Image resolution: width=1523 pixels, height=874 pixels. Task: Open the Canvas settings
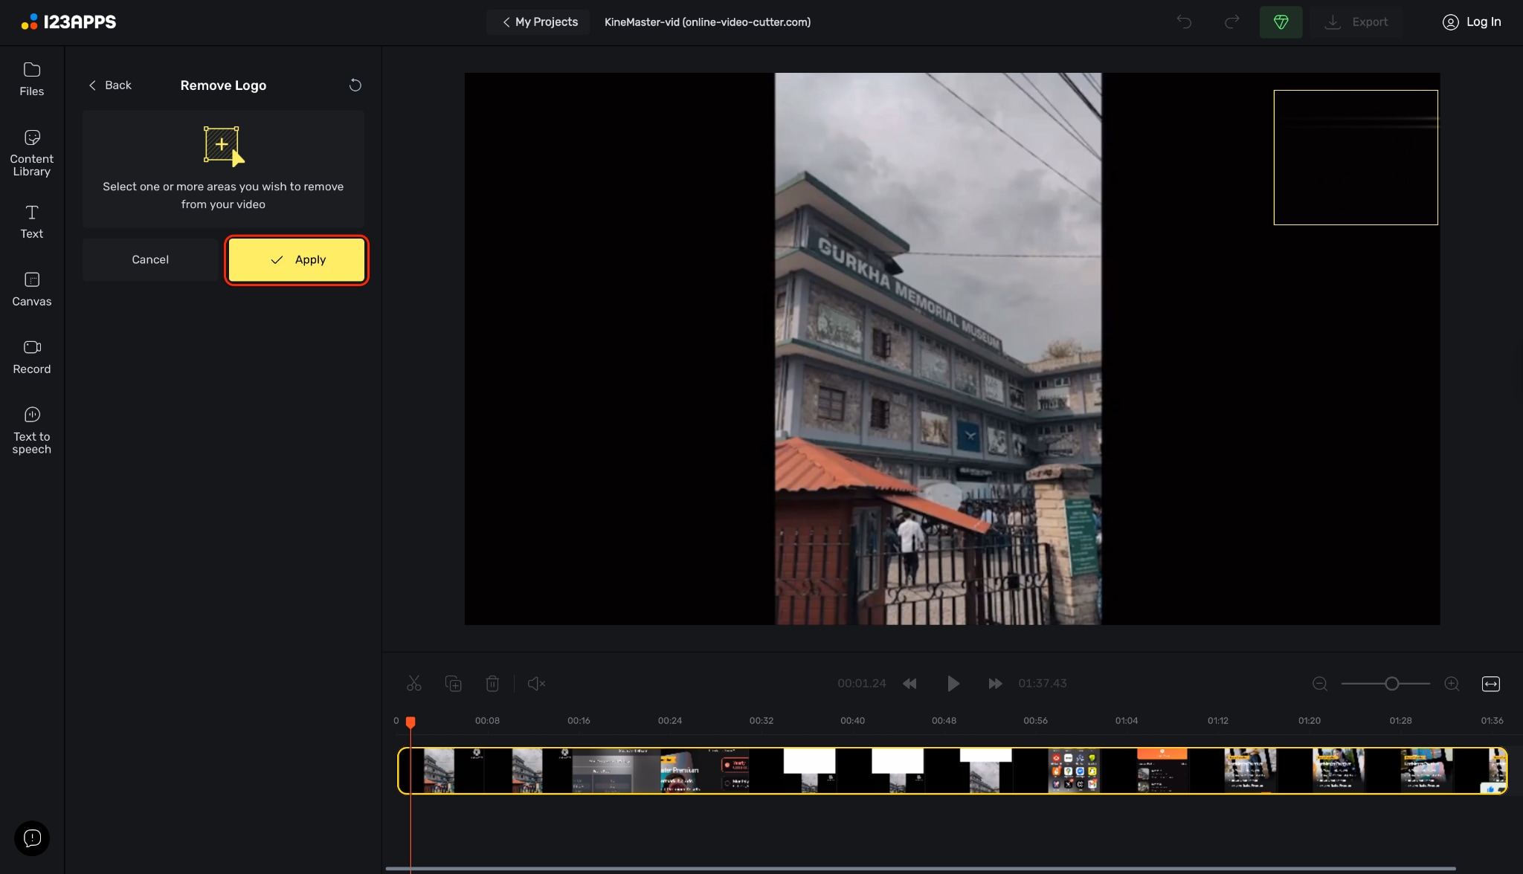point(31,289)
